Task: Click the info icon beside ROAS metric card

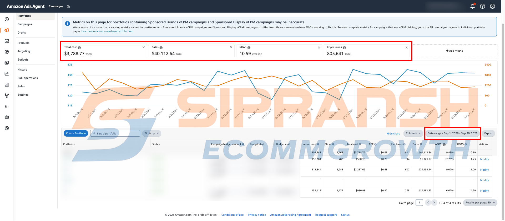Action: tap(249, 47)
